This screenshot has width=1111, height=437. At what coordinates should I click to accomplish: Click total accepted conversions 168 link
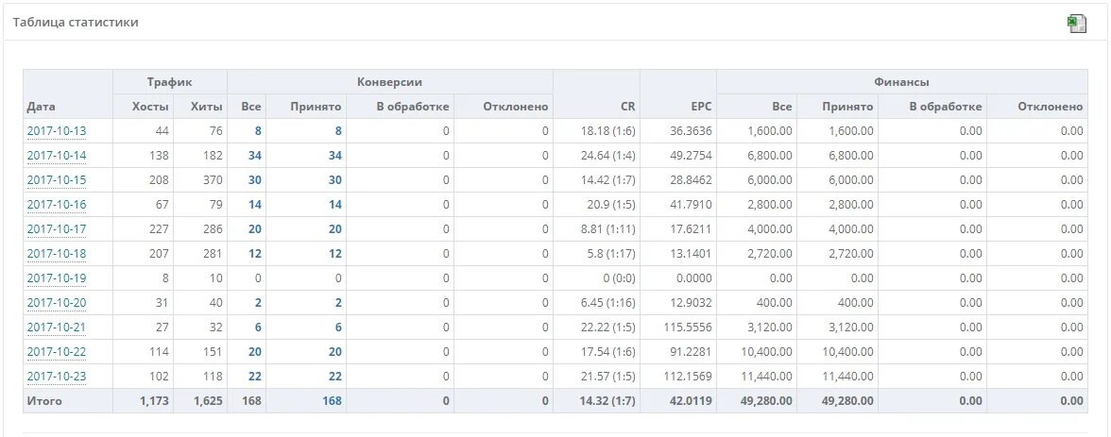point(332,401)
